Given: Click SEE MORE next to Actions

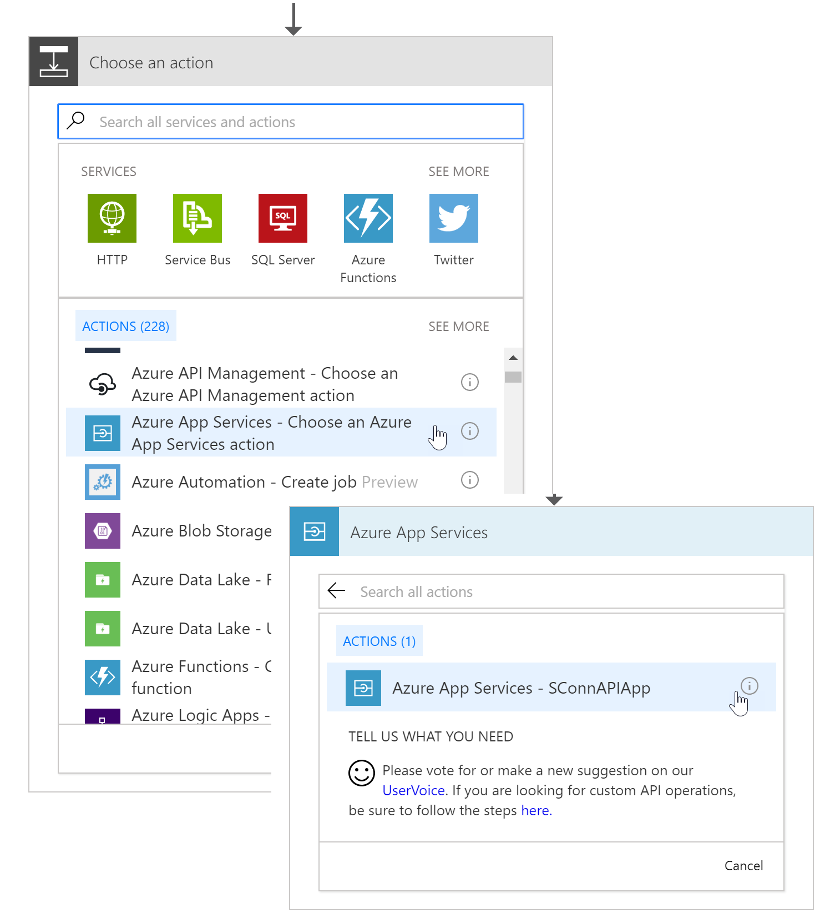Looking at the screenshot, I should click(x=459, y=327).
